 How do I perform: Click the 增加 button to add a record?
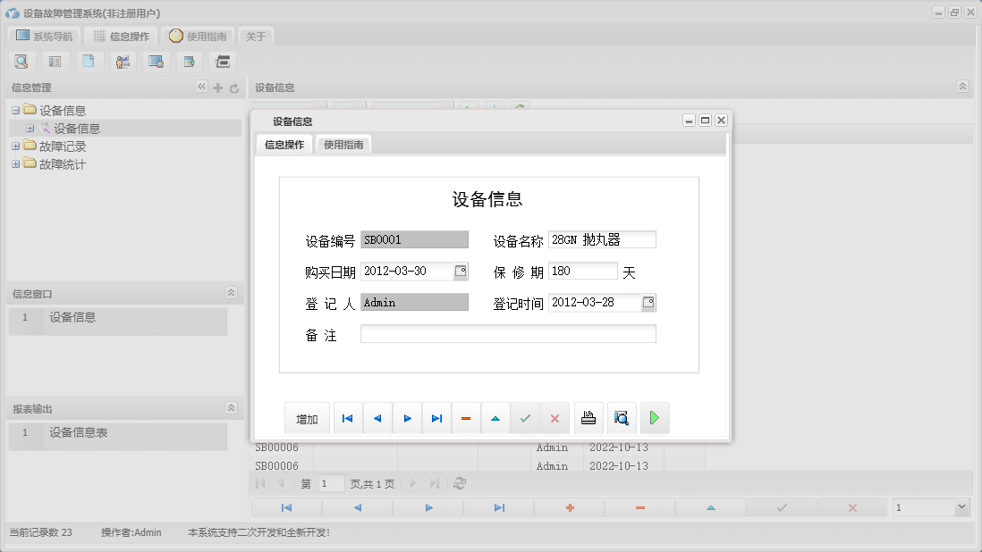tap(307, 417)
